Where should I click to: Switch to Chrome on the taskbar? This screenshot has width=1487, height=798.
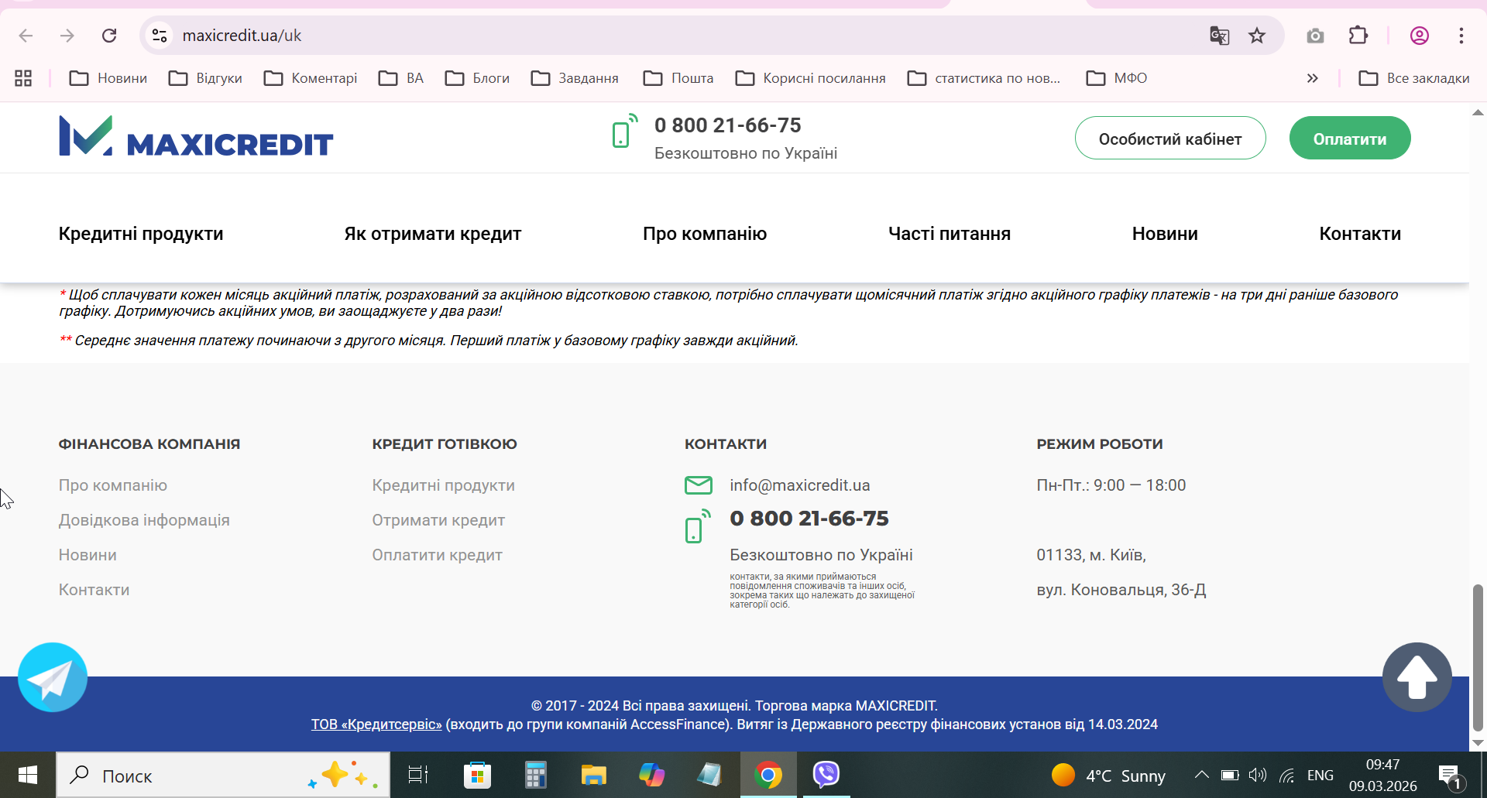point(768,775)
